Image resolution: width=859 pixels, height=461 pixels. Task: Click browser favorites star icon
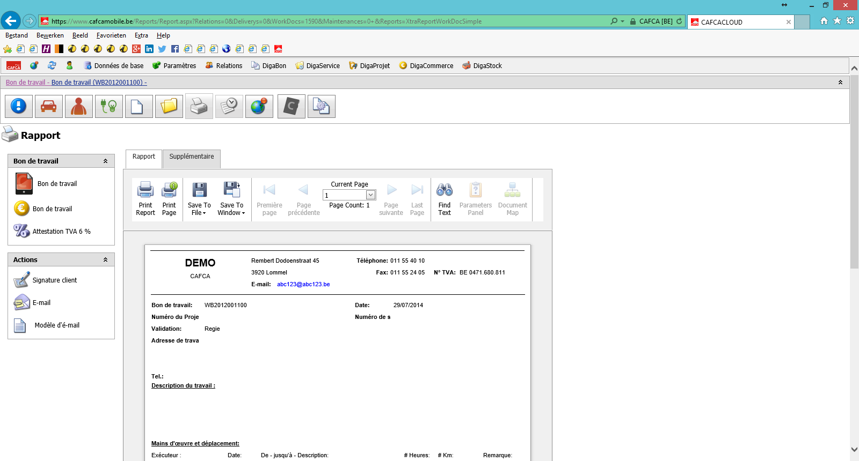tap(837, 21)
